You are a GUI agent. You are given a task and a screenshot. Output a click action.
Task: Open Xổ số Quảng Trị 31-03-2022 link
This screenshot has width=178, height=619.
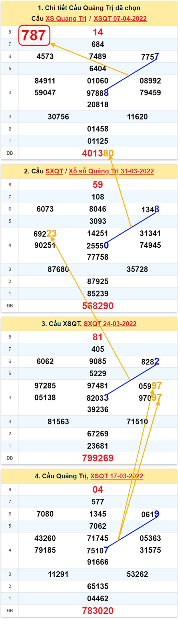111,171
